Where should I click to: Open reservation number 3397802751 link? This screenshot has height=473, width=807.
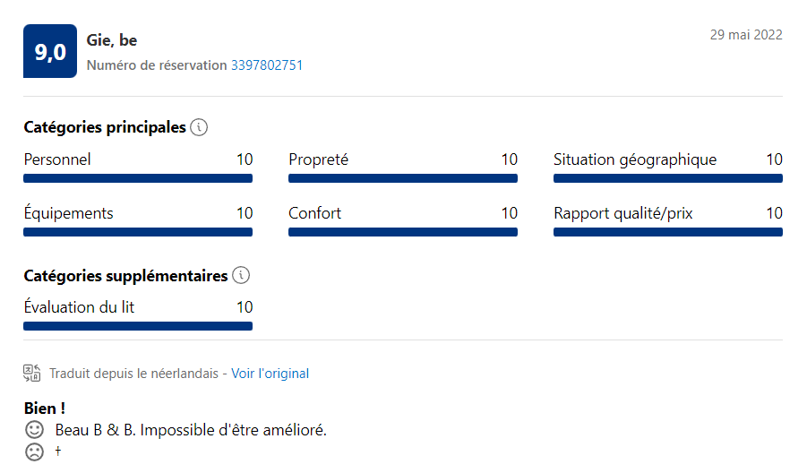click(x=267, y=65)
